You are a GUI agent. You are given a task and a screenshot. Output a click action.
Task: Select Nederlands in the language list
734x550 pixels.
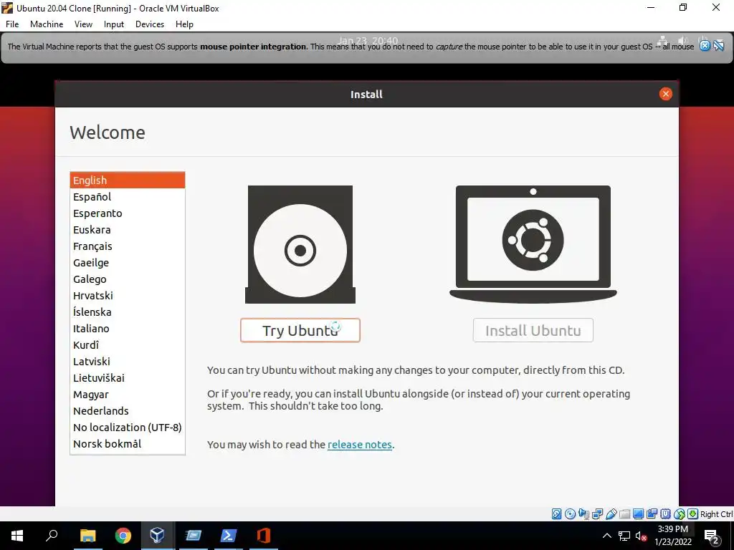point(128,410)
